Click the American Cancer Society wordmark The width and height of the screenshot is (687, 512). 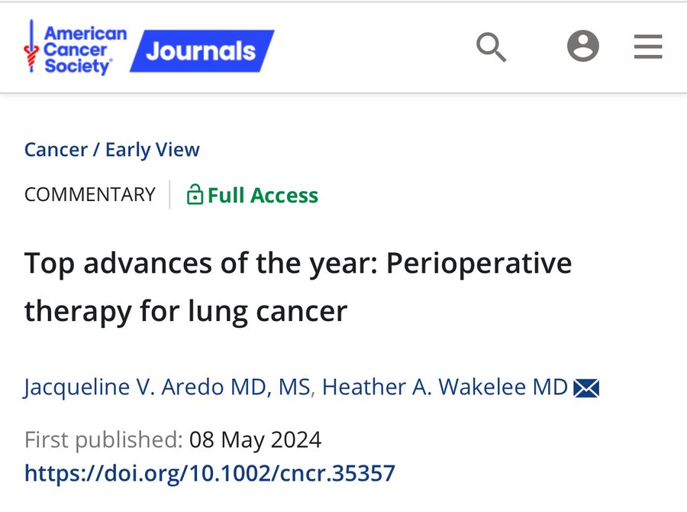click(85, 50)
